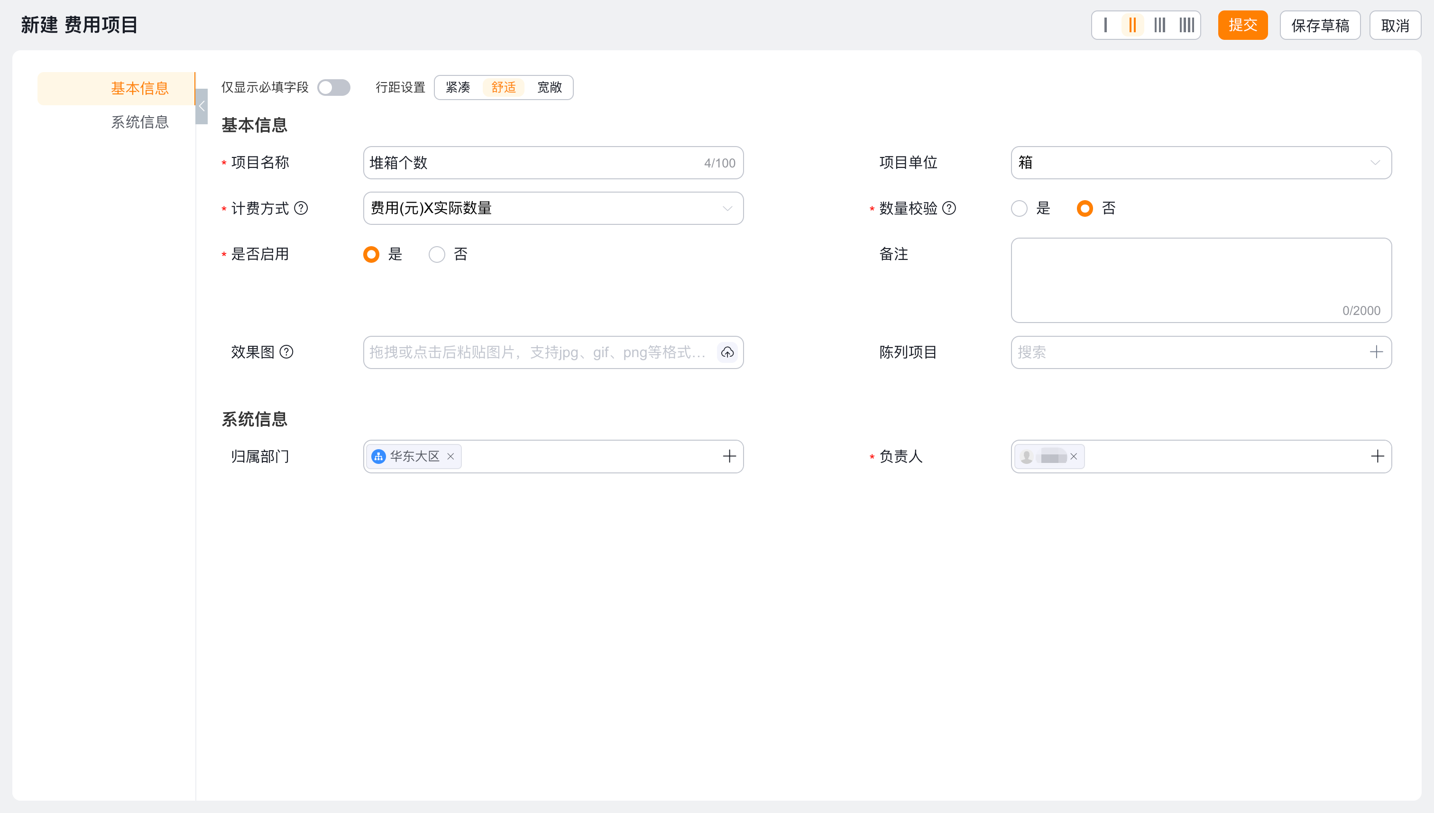Click plus icon in 负责人 field
Viewport: 1434px width, 813px height.
(1377, 456)
